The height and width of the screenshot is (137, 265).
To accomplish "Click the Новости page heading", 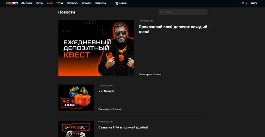I will [67, 12].
